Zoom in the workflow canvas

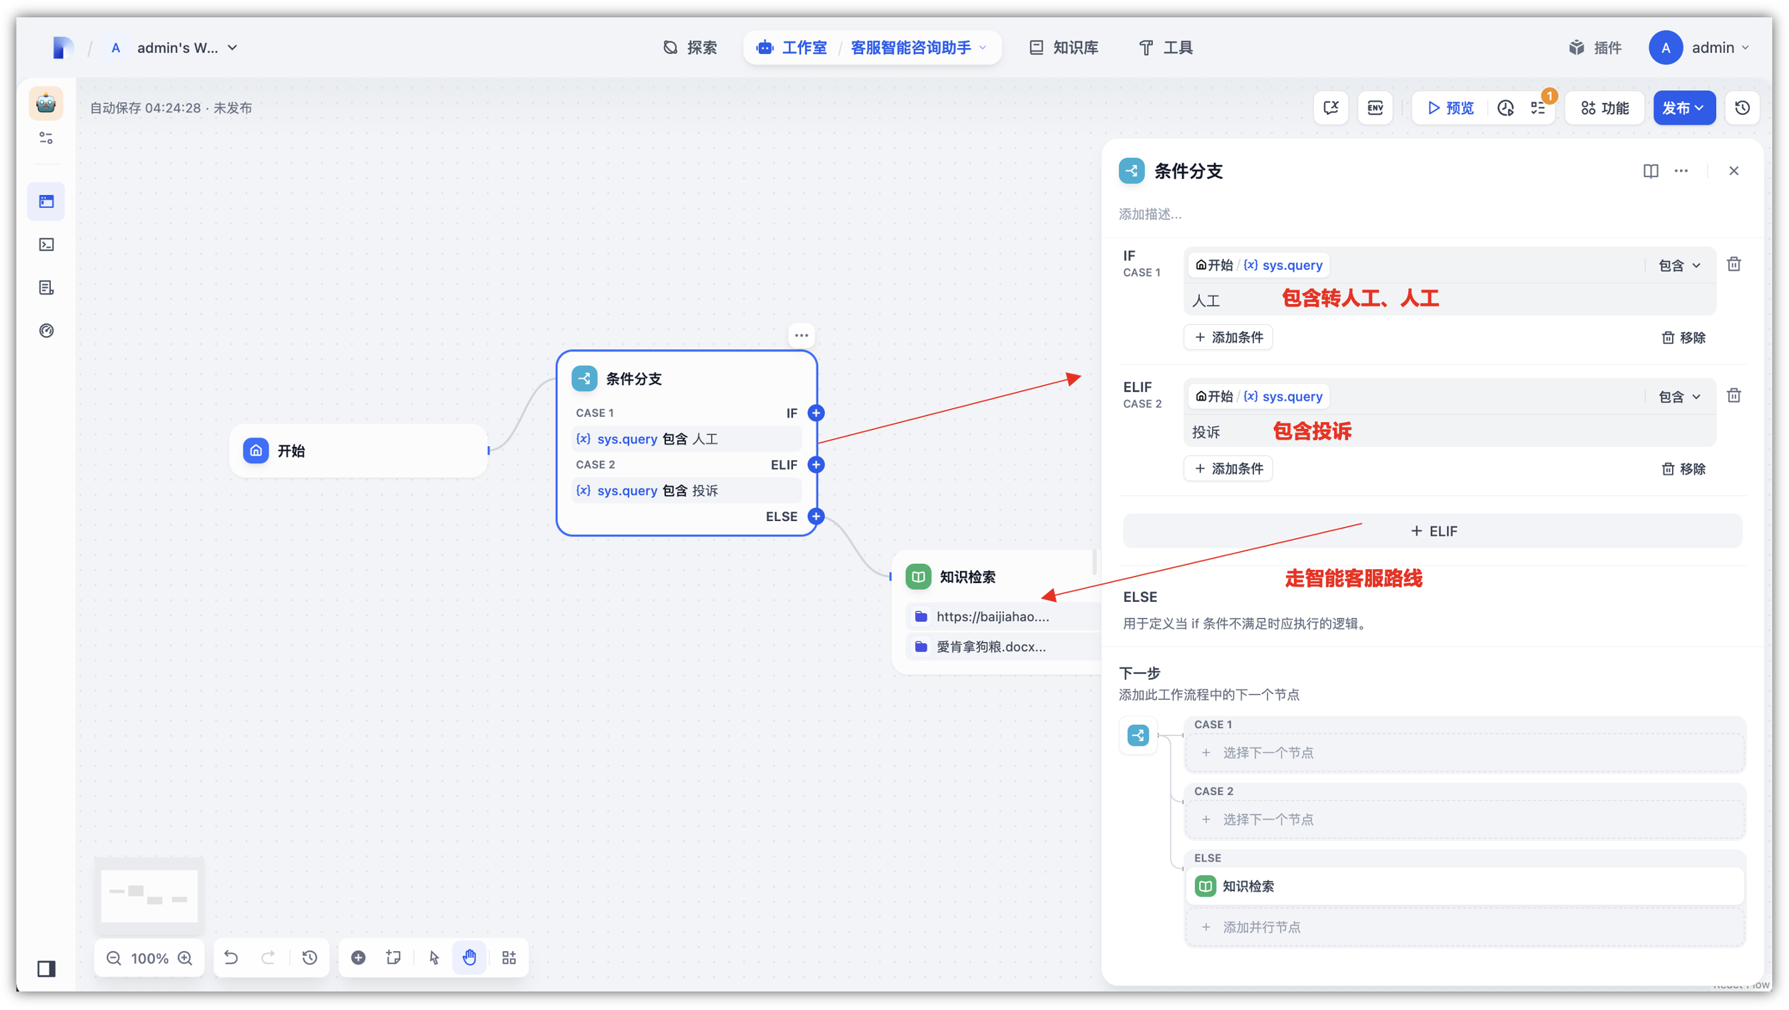(x=185, y=959)
